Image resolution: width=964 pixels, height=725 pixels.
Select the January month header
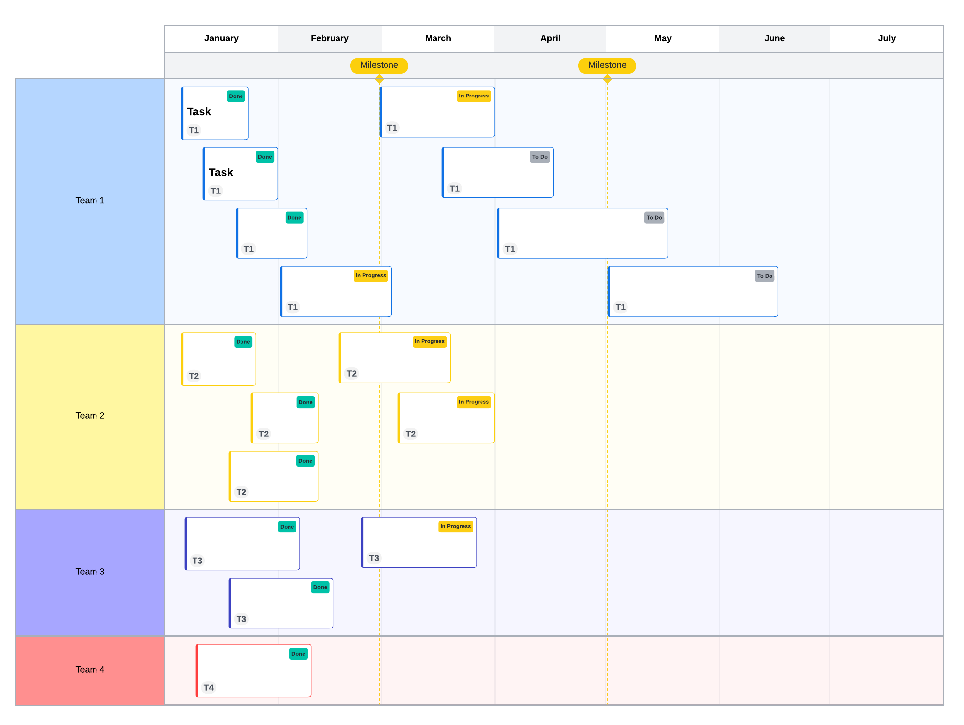pyautogui.click(x=221, y=39)
